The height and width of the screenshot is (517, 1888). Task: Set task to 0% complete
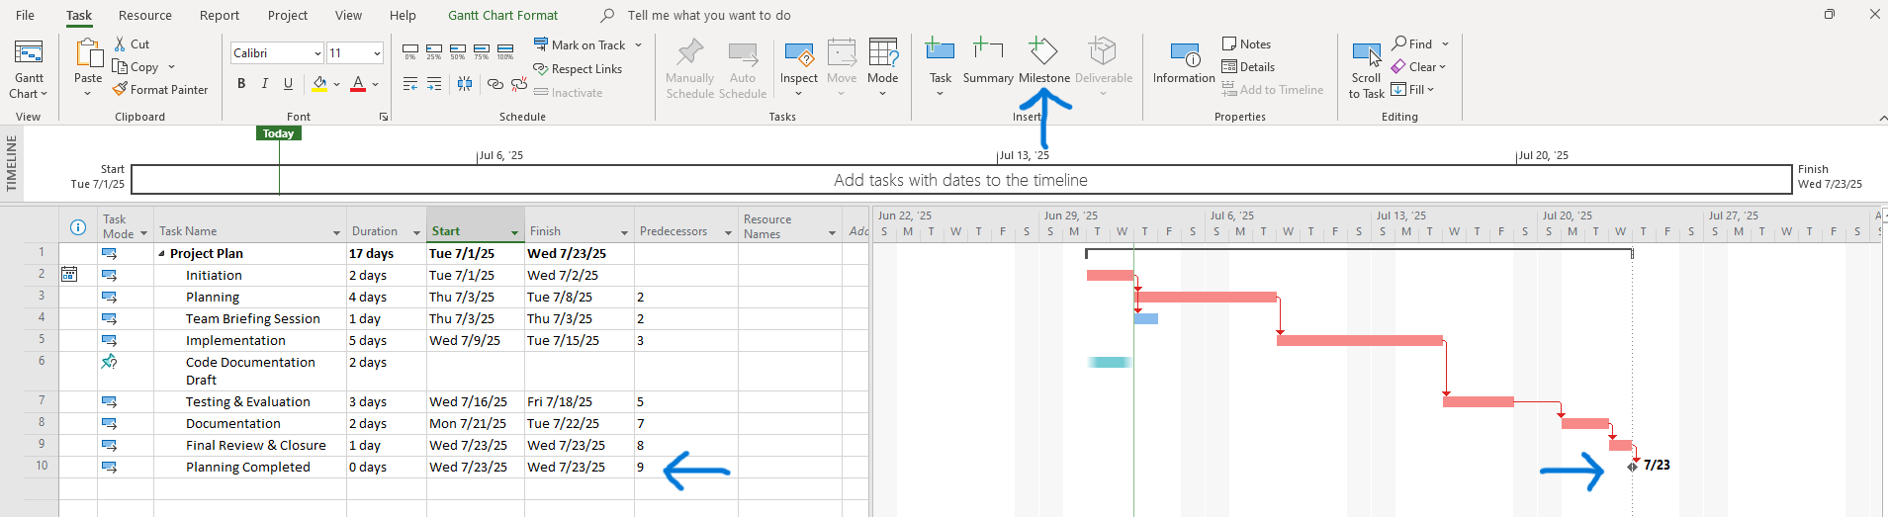click(x=410, y=51)
